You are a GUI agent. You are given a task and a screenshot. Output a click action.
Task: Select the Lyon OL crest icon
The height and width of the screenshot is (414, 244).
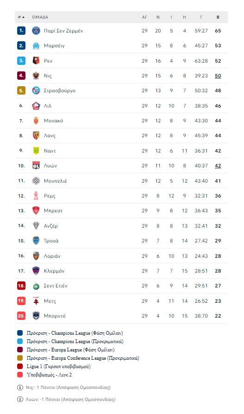click(36, 166)
